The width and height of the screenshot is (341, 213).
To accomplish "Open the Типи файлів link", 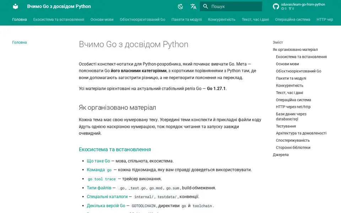I will (99, 188).
